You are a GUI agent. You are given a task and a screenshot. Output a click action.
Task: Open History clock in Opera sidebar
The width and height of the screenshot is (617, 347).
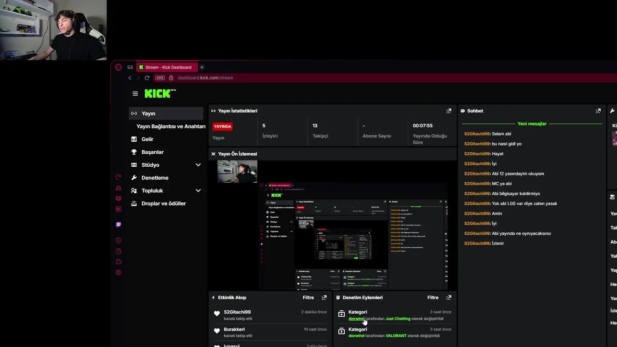pos(119,251)
